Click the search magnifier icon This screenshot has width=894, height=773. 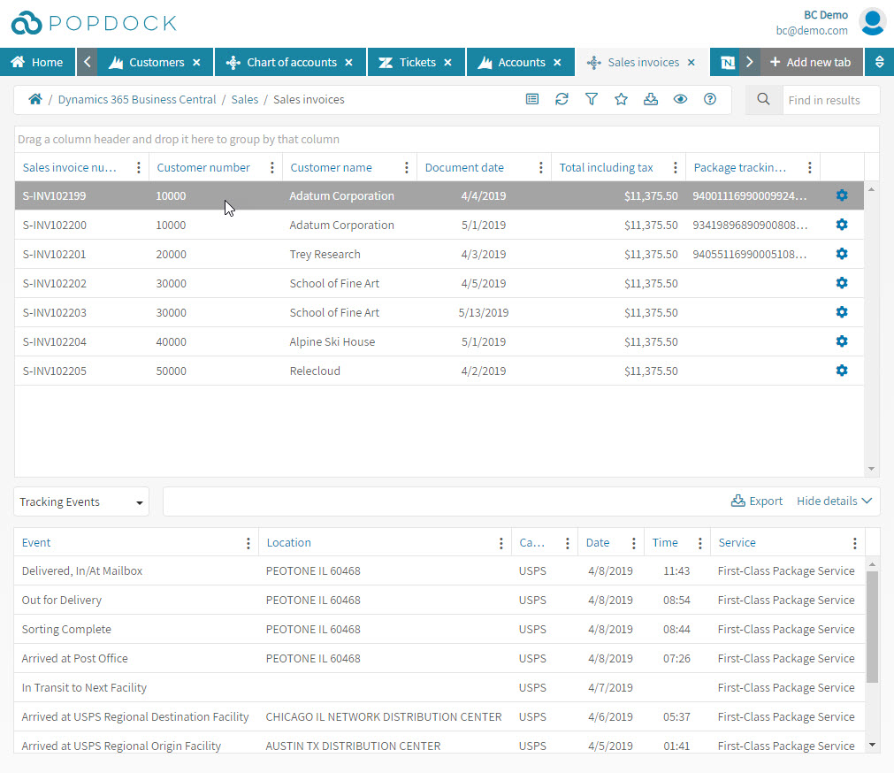point(763,100)
